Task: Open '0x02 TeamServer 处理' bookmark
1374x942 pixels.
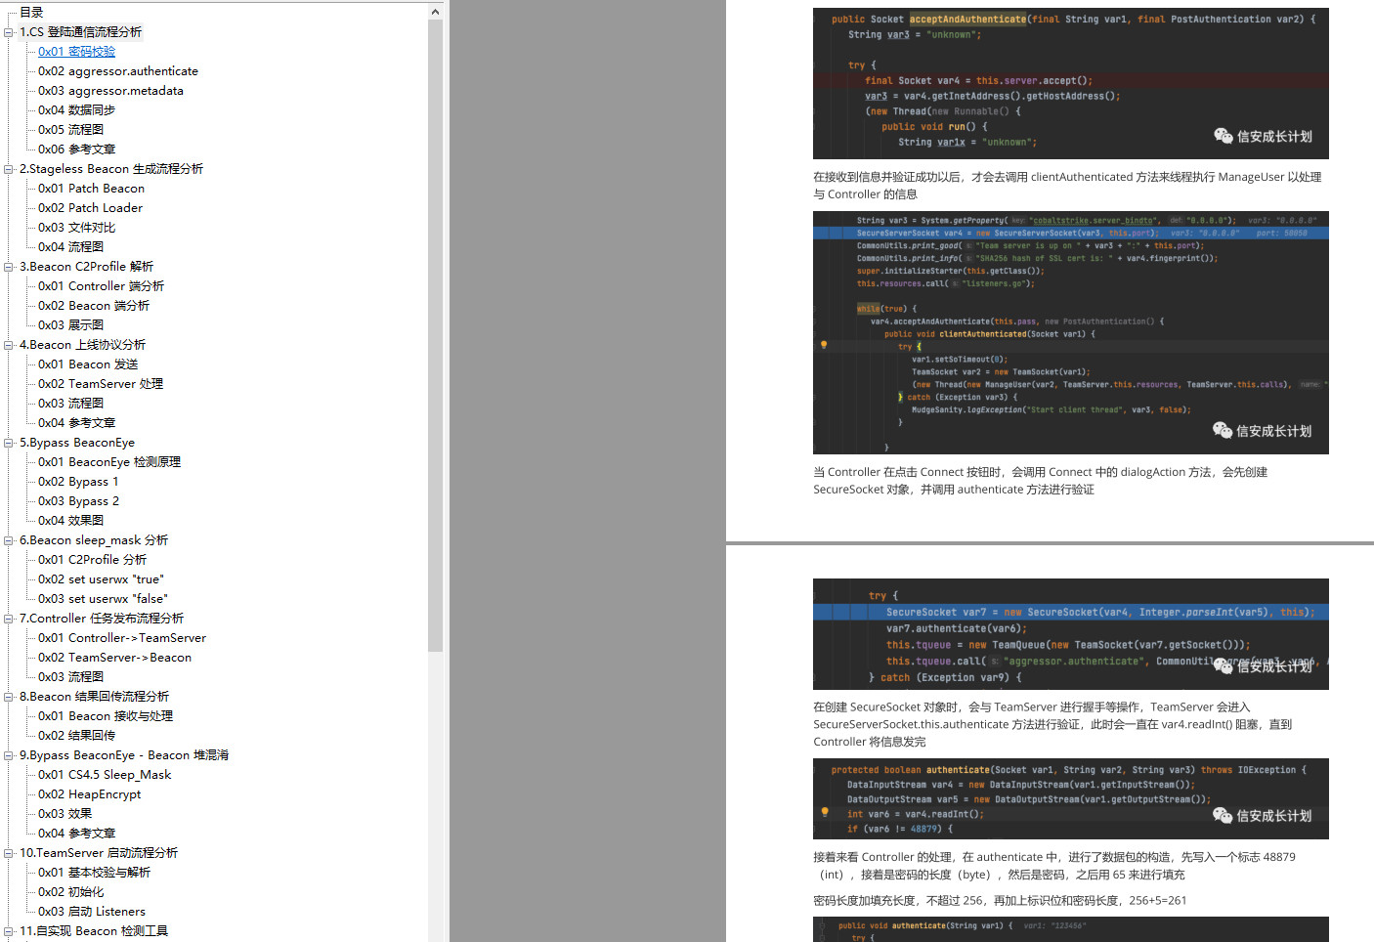Action: tap(101, 384)
